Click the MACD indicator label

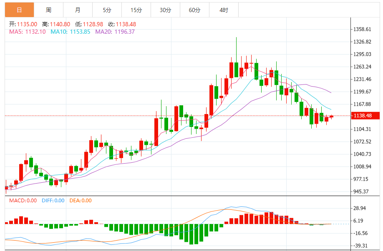coord(23,201)
